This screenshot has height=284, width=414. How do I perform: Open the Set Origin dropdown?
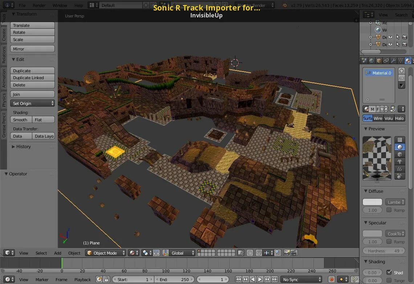[32, 104]
